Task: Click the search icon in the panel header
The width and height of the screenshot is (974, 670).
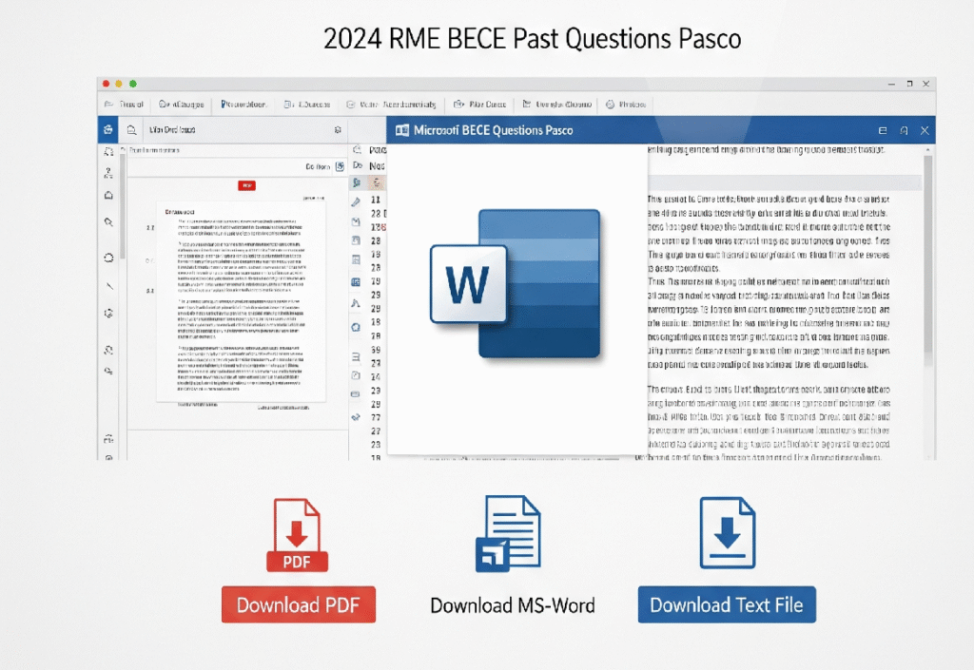Action: (131, 130)
